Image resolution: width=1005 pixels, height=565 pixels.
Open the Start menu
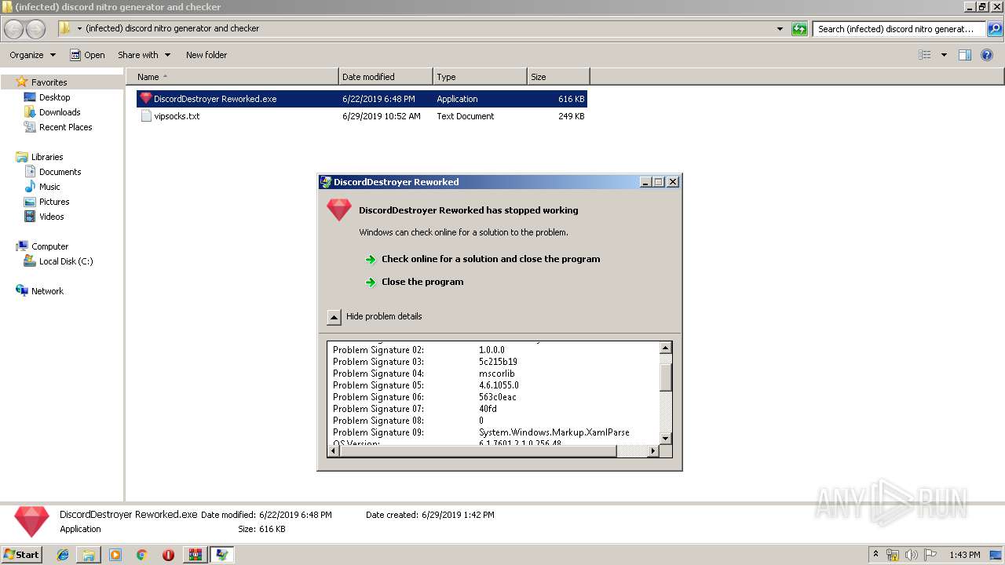tap(21, 554)
